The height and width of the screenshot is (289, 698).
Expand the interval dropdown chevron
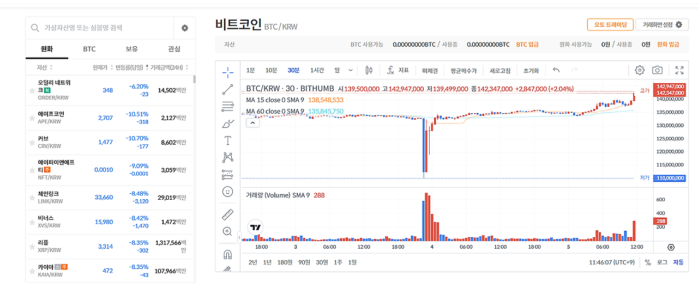coord(350,70)
